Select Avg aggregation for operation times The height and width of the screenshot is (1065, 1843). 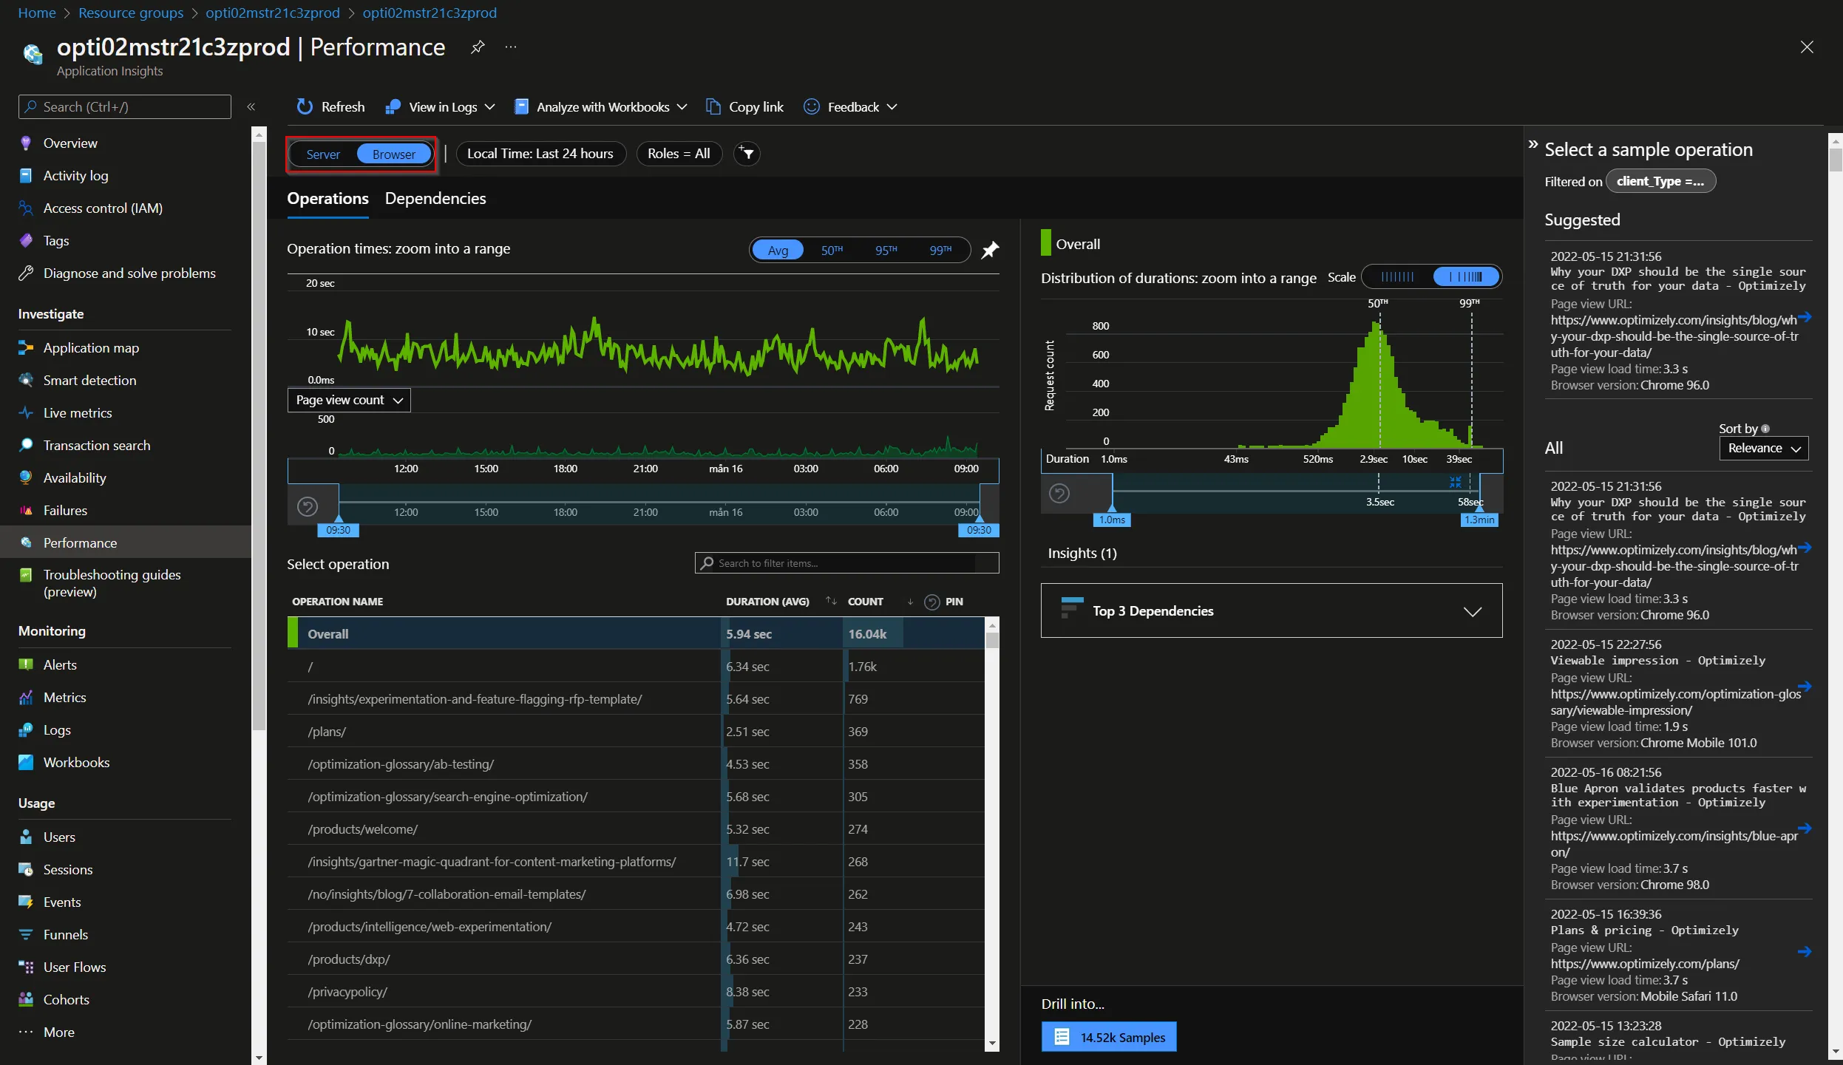click(x=778, y=250)
